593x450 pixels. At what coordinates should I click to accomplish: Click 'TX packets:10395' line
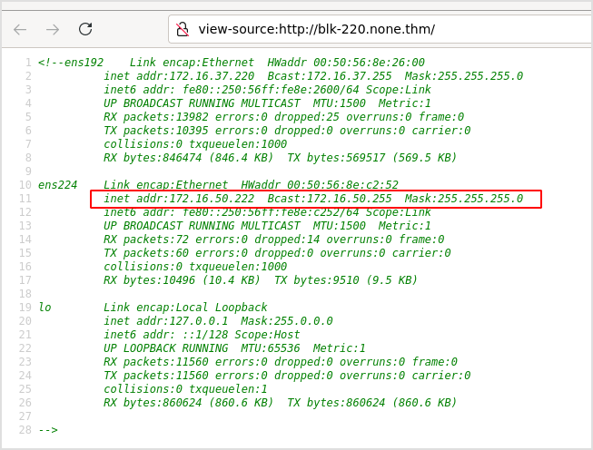point(287,131)
